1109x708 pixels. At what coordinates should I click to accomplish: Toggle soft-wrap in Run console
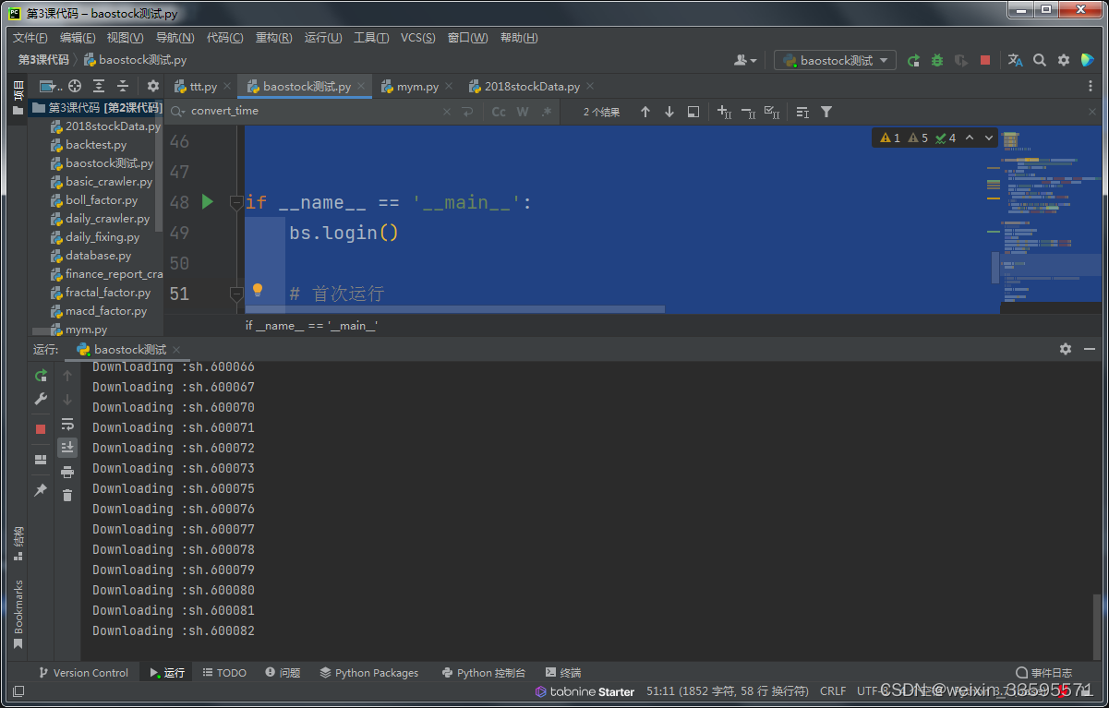pos(67,425)
